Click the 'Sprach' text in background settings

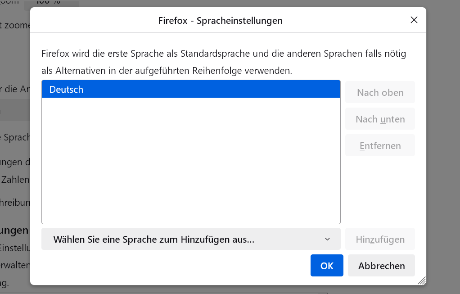(16, 137)
